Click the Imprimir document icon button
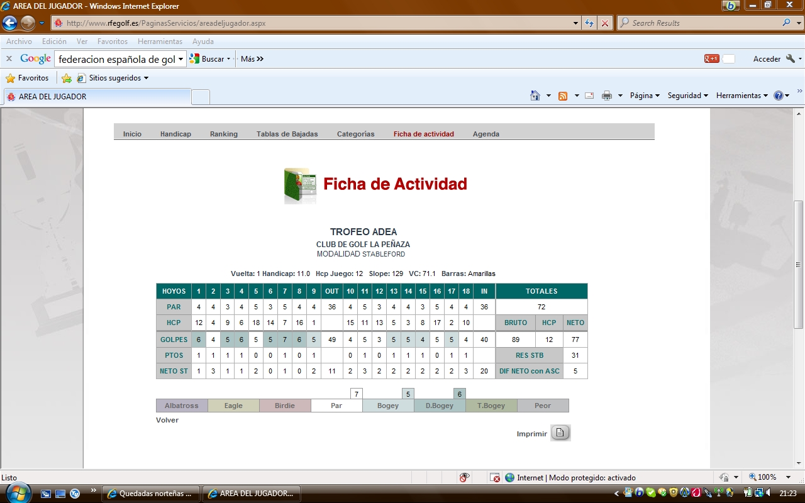This screenshot has height=503, width=805. (560, 433)
